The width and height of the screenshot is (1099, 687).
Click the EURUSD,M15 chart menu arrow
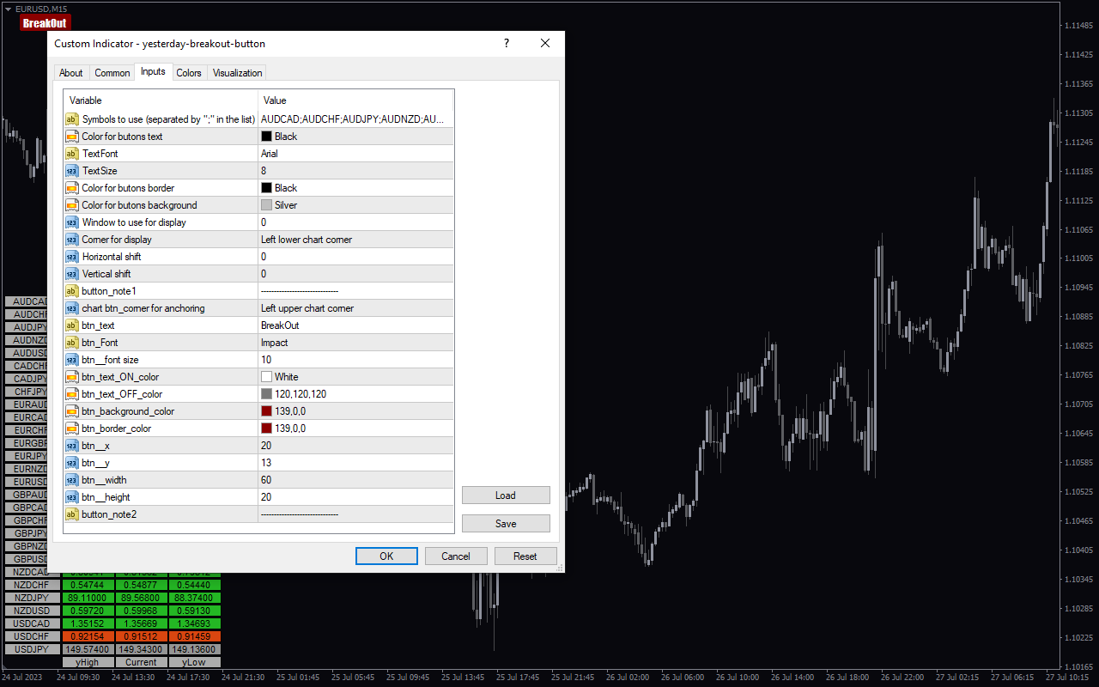point(8,8)
